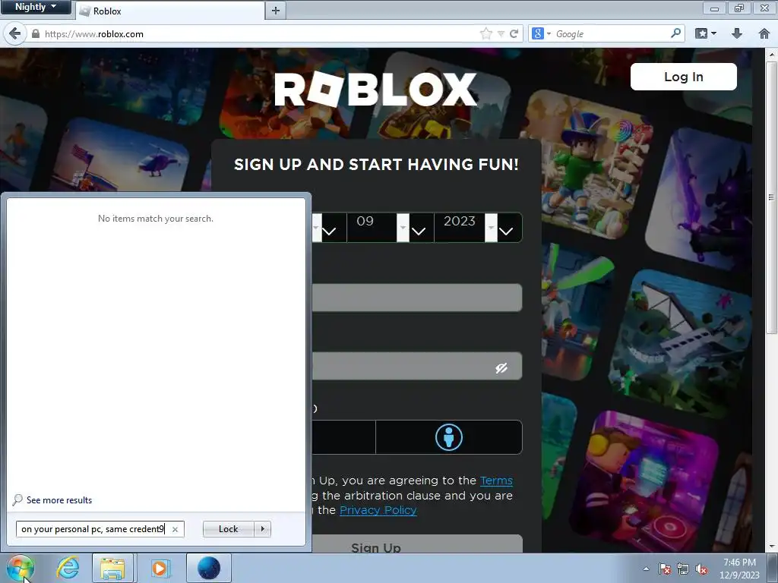
Task: Open Windows Explorer folder on taskbar
Action: (112, 568)
